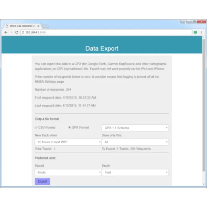Click the Export button
The height and width of the screenshot is (207, 207).
click(x=43, y=182)
